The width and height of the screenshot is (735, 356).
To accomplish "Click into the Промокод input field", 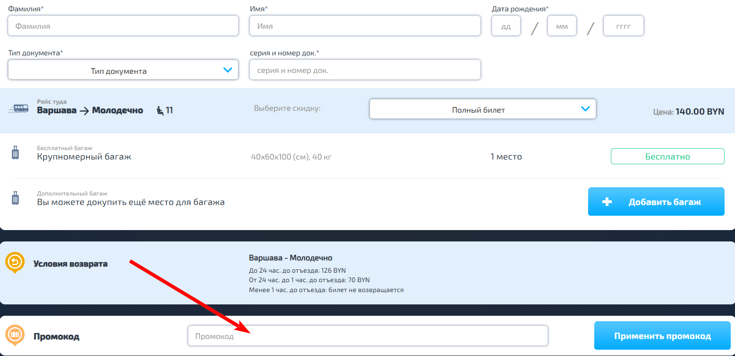I will [x=367, y=336].
